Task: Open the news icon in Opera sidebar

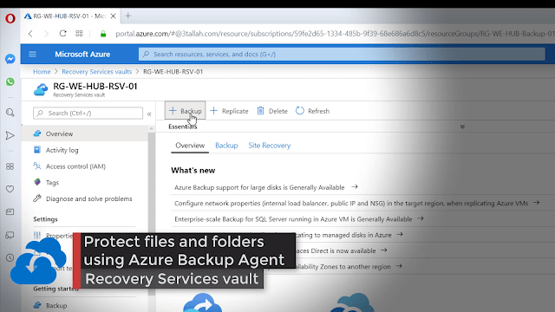Action: [10, 211]
